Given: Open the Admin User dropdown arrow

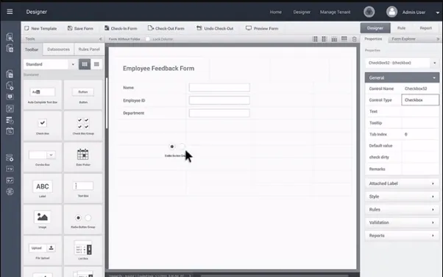Looking at the screenshot, I should [x=438, y=13].
